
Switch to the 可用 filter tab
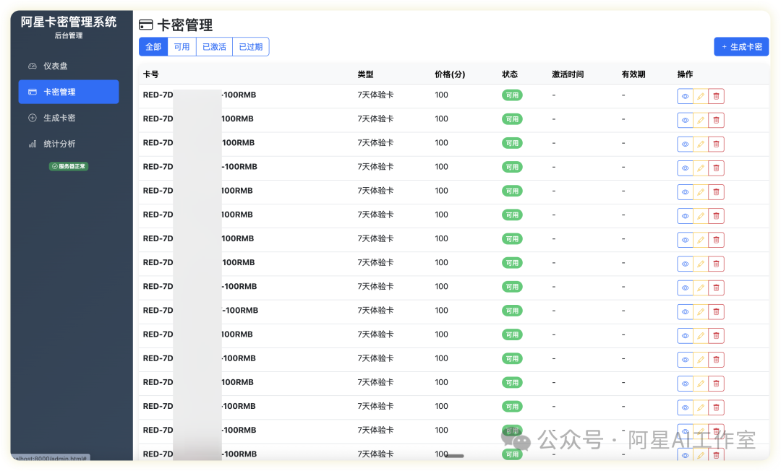click(x=182, y=47)
